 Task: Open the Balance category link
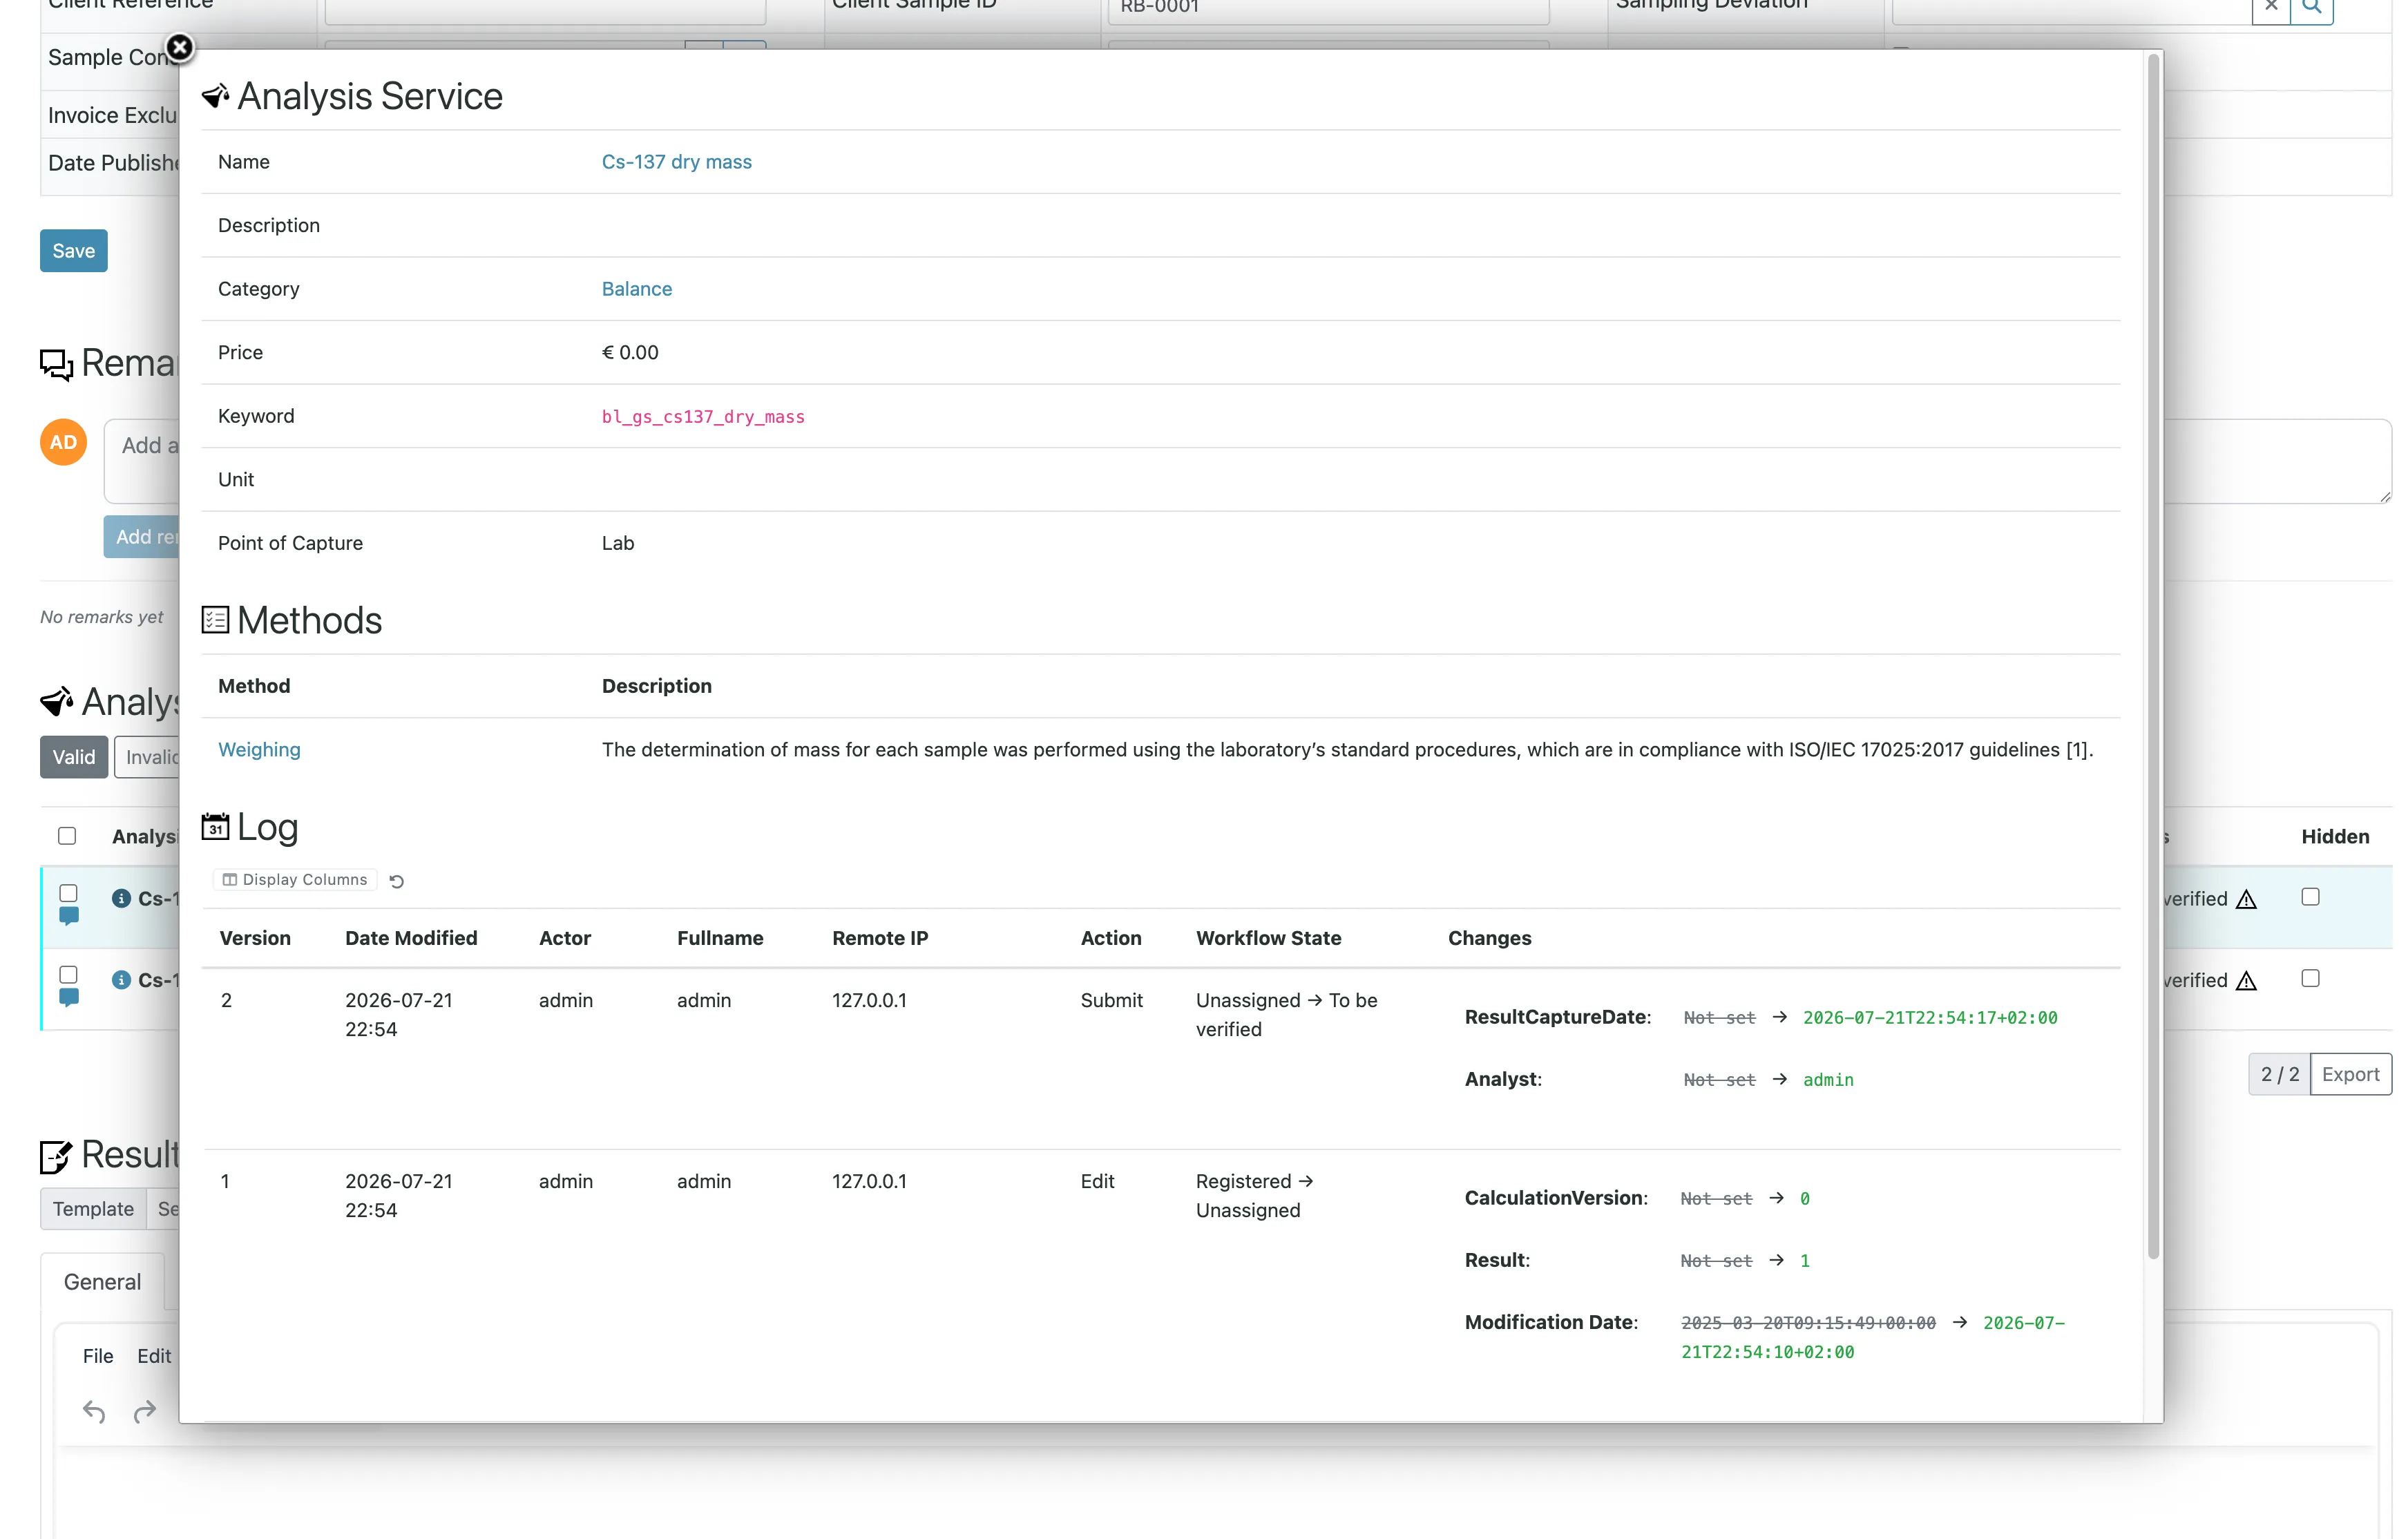point(636,289)
